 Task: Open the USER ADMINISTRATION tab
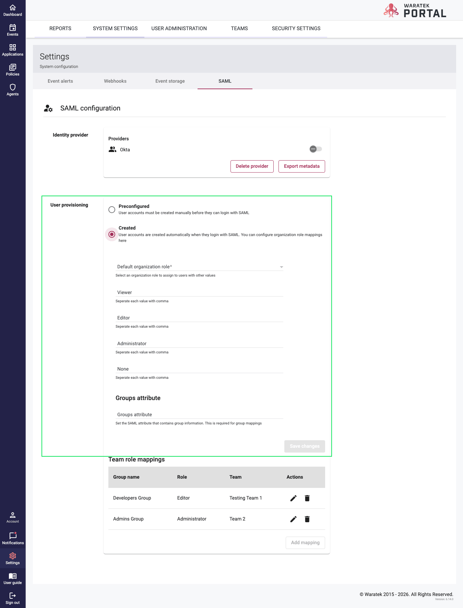[x=179, y=28]
